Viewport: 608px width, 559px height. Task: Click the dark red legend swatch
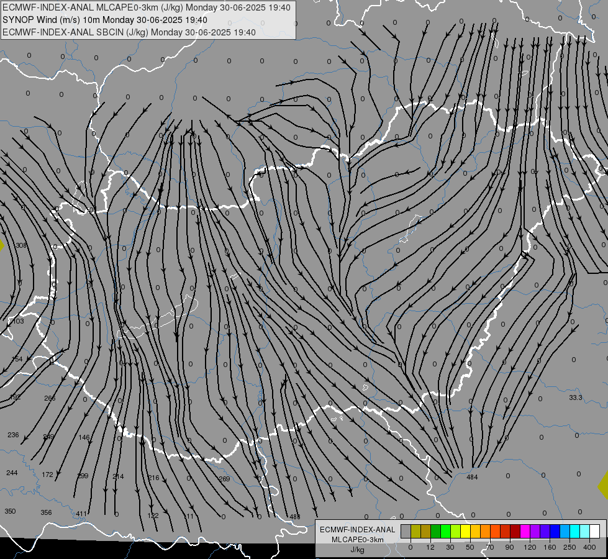point(515,531)
